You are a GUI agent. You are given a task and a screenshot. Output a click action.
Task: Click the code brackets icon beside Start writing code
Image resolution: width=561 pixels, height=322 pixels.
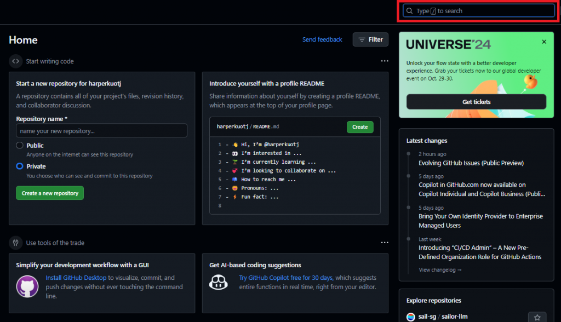[16, 61]
